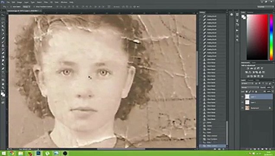
Task: Select the Move tool
Action: pyautogui.click(x=3, y=15)
